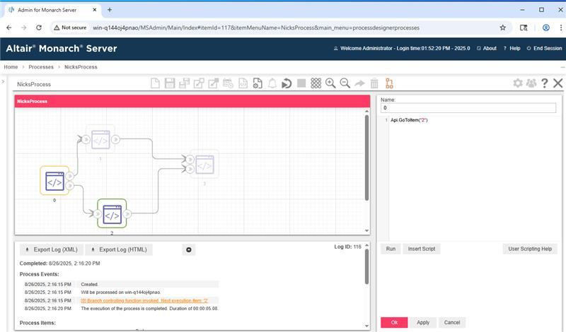Go to the Home breadcrumb
The height and width of the screenshot is (332, 566).
11,67
